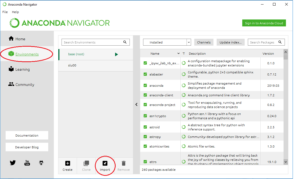
Task: Select the slu00 environment
Action: coord(96,65)
